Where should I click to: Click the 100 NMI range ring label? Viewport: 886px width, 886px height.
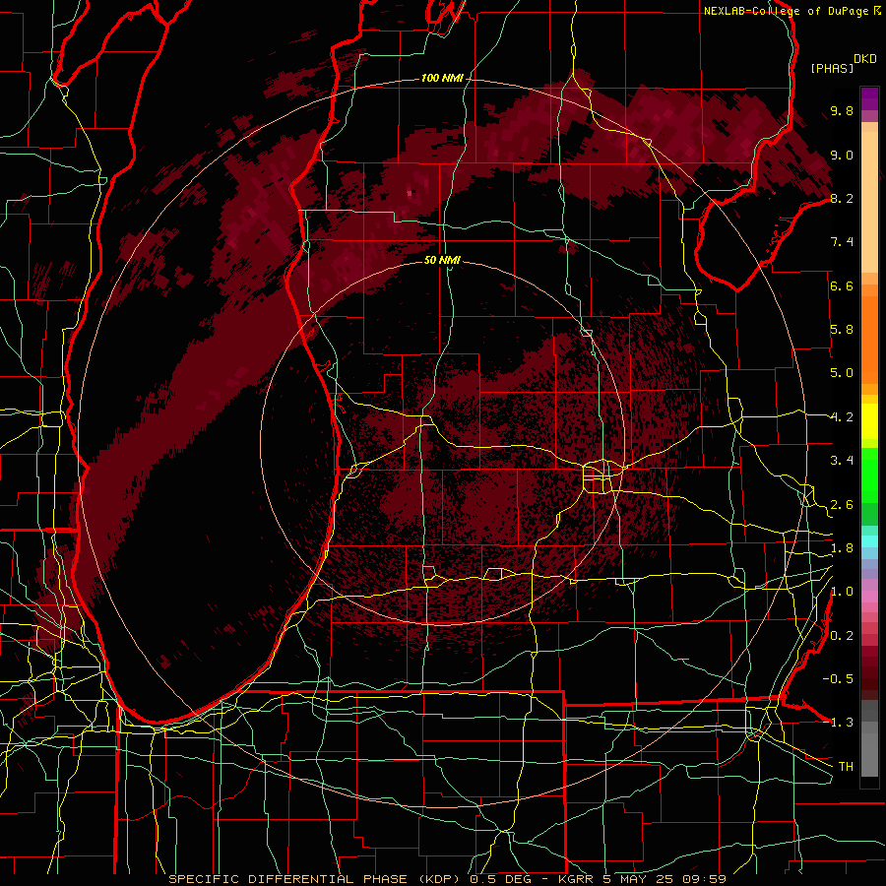(442, 78)
